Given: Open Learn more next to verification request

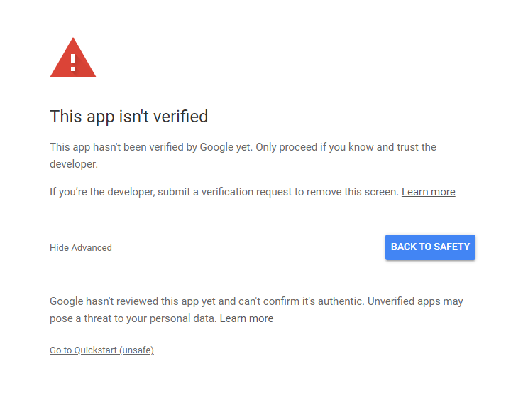Looking at the screenshot, I should pyautogui.click(x=428, y=192).
